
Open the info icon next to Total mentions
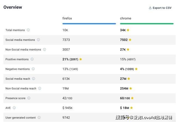(28, 30)
